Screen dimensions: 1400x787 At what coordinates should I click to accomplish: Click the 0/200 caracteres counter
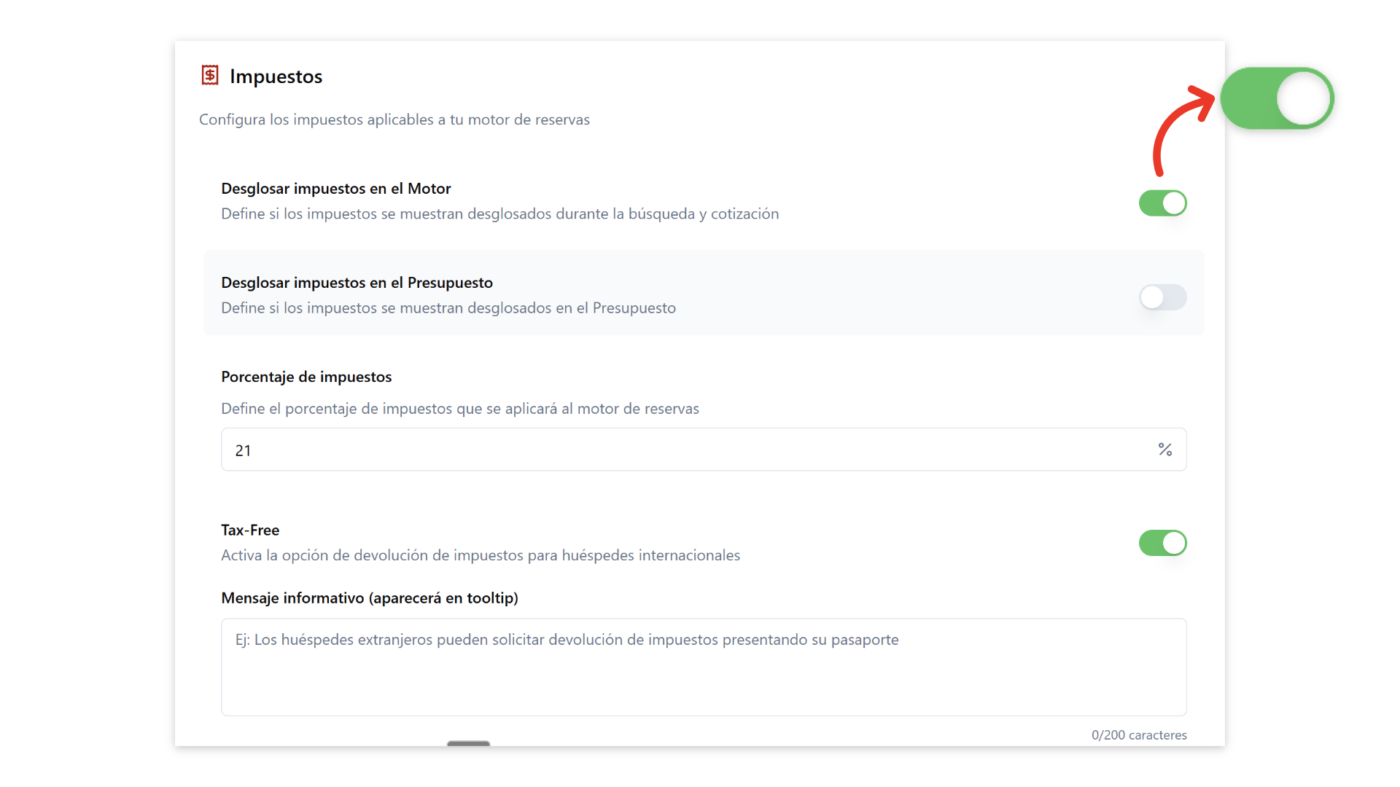pyautogui.click(x=1139, y=735)
